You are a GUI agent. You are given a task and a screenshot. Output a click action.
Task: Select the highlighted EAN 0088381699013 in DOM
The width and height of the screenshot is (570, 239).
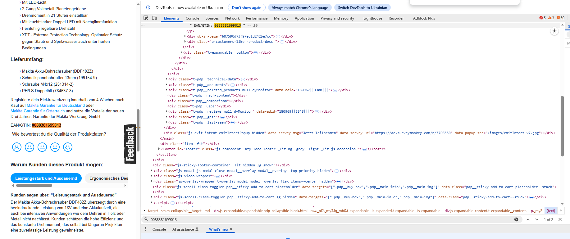pyautogui.click(x=227, y=25)
